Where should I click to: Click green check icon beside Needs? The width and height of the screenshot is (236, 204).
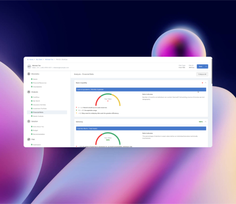32,79
